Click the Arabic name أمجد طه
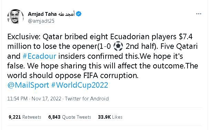The height and width of the screenshot is (130, 213). pos(66,14)
